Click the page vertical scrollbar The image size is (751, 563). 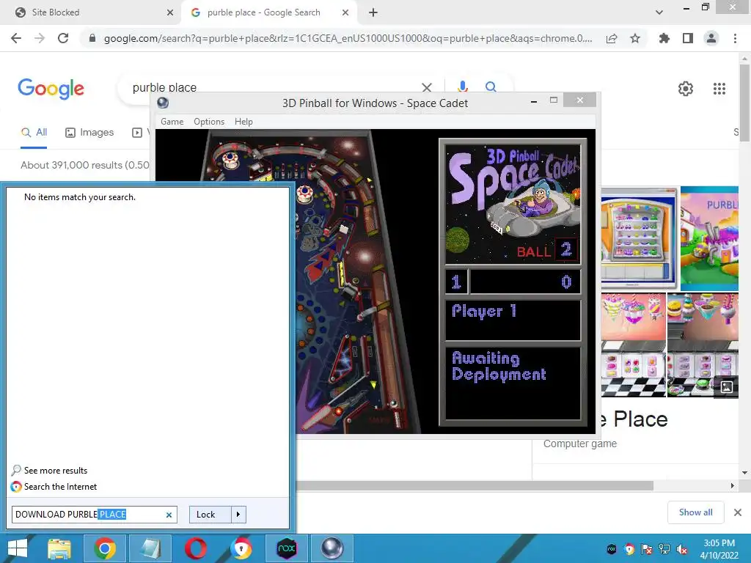click(744, 103)
